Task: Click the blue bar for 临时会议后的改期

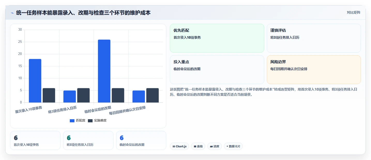Action: coord(104,71)
